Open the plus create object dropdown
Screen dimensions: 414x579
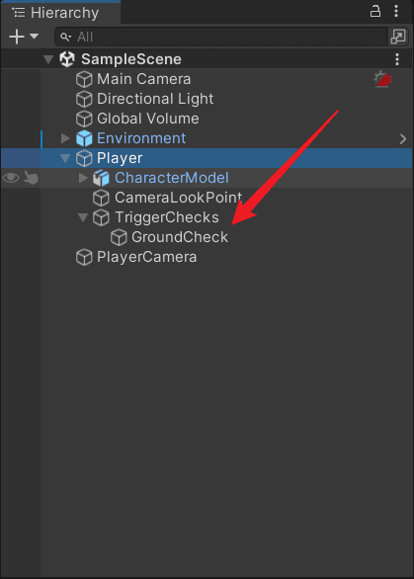(24, 37)
